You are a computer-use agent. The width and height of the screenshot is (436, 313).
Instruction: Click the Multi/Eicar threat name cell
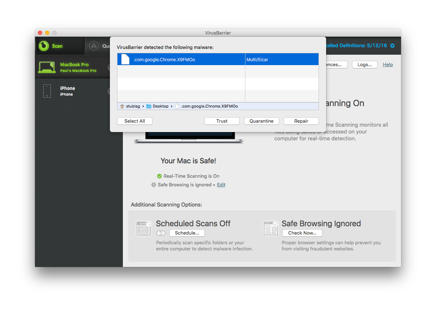[282, 59]
